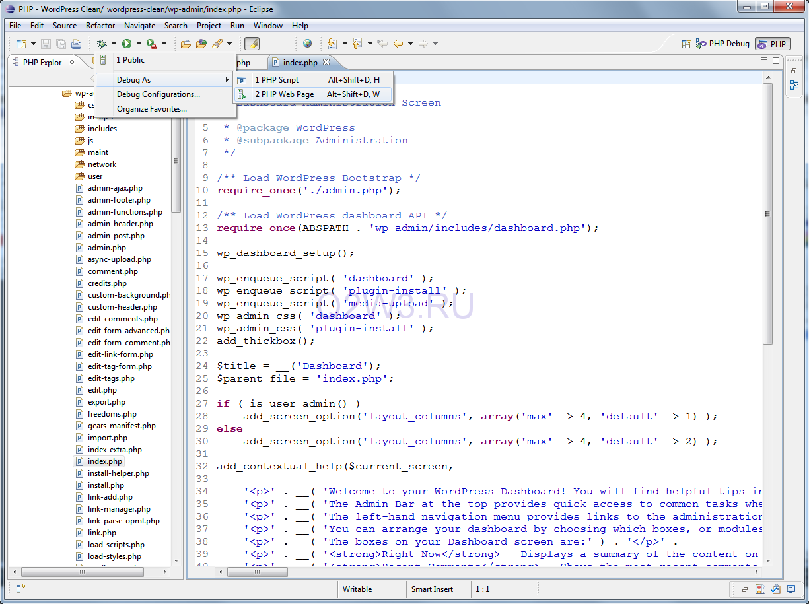Open the Forward history dropdown arrow
Viewport: 809px width, 604px height.
pyautogui.click(x=435, y=44)
